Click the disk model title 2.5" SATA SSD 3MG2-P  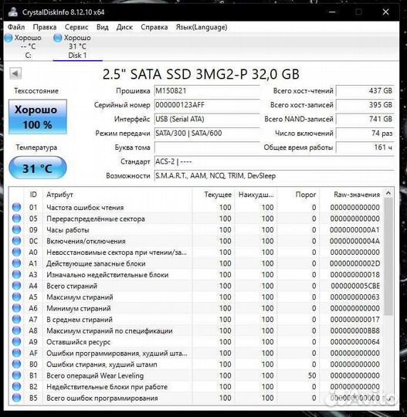[x=201, y=74]
